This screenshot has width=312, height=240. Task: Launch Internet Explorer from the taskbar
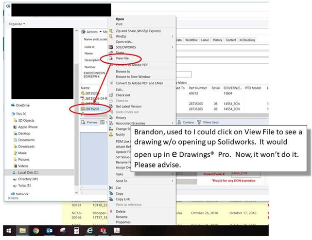click(90, 231)
